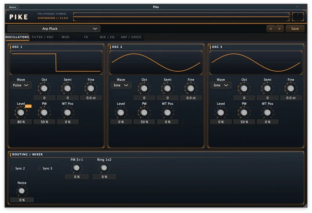Click the OSC 3 PW knob
Viewport: 312px width, 213px height.
coord(244,112)
